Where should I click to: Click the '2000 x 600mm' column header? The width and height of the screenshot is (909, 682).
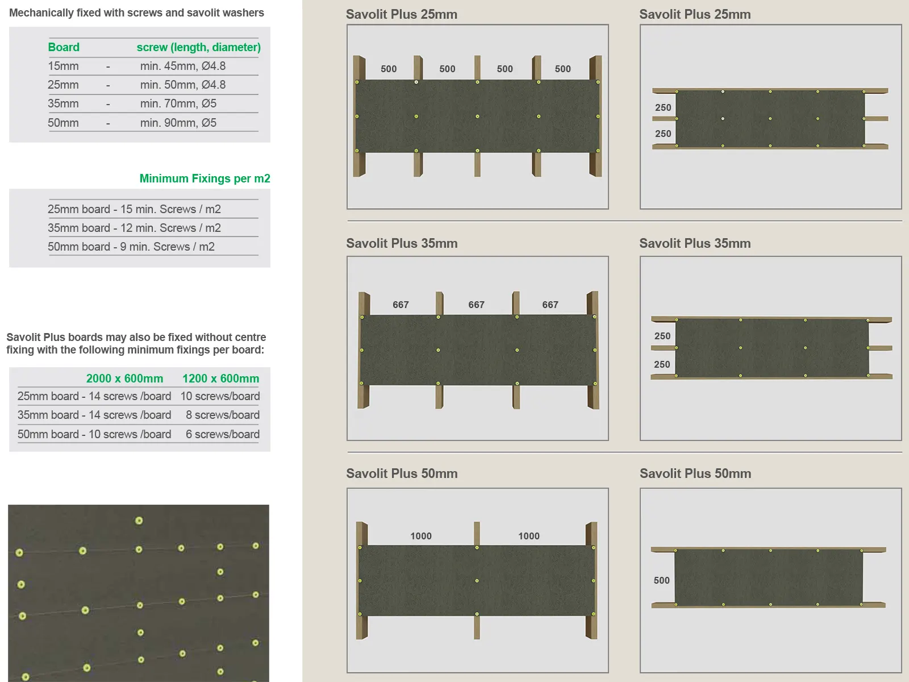(124, 379)
